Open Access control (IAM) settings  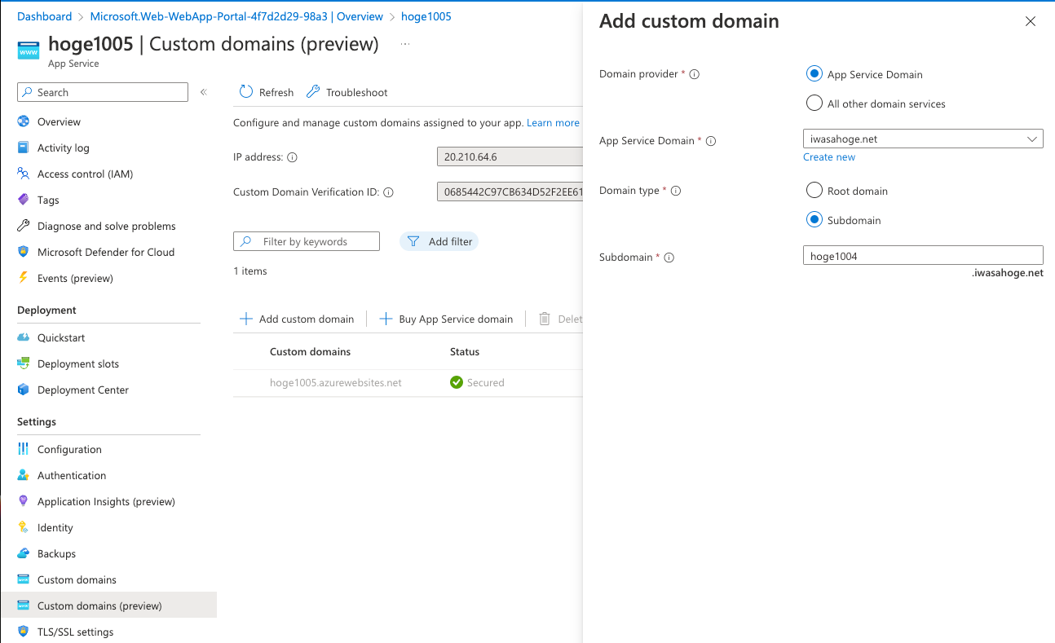tap(22, 174)
